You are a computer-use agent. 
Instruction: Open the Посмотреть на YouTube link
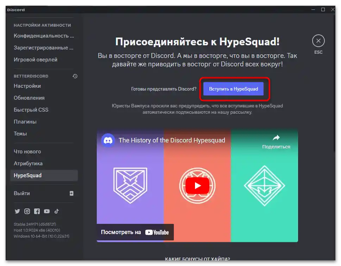pos(135,232)
